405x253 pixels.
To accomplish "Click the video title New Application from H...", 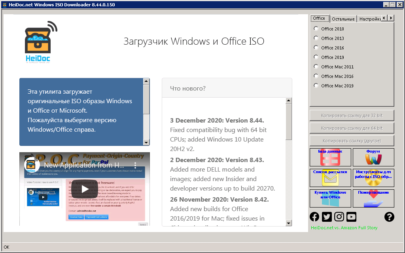I will 84,165.
